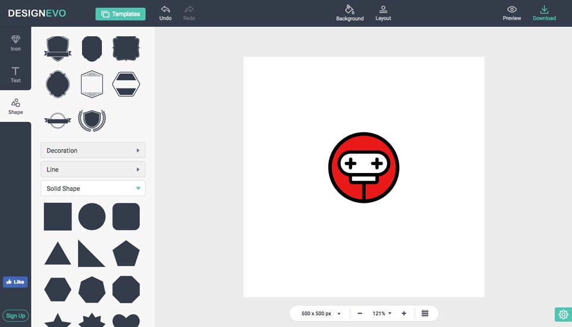This screenshot has width=572, height=327.
Task: Zoom in with the plus button
Action: [x=404, y=313]
